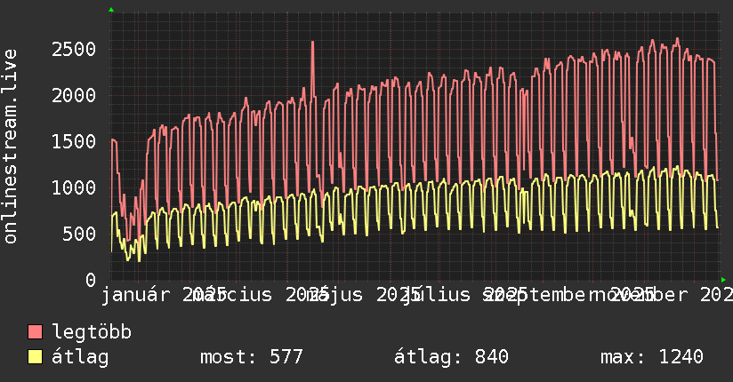Click the green arrow atop y-axis
The image size is (733, 382).
point(111,10)
